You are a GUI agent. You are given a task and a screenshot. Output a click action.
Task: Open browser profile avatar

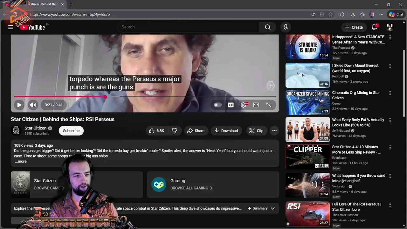372,14
